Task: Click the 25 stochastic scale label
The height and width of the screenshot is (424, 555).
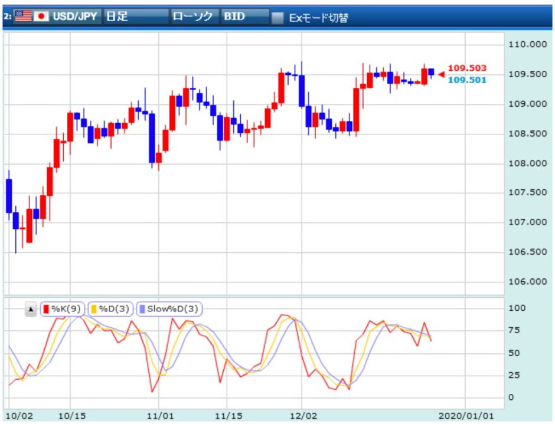Action: 514,375
